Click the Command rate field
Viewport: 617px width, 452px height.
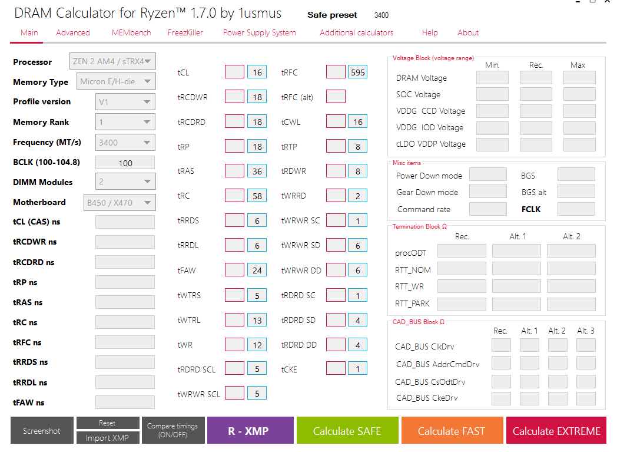click(x=488, y=209)
